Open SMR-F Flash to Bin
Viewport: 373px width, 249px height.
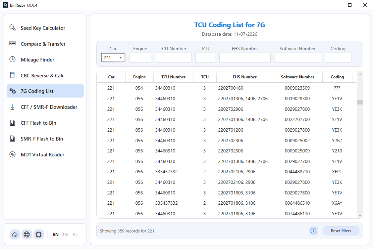click(45, 139)
